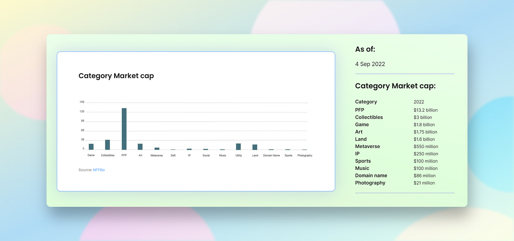The image size is (514, 241).
Task: Click the Metaverse bar in the chart
Action: 157,149
